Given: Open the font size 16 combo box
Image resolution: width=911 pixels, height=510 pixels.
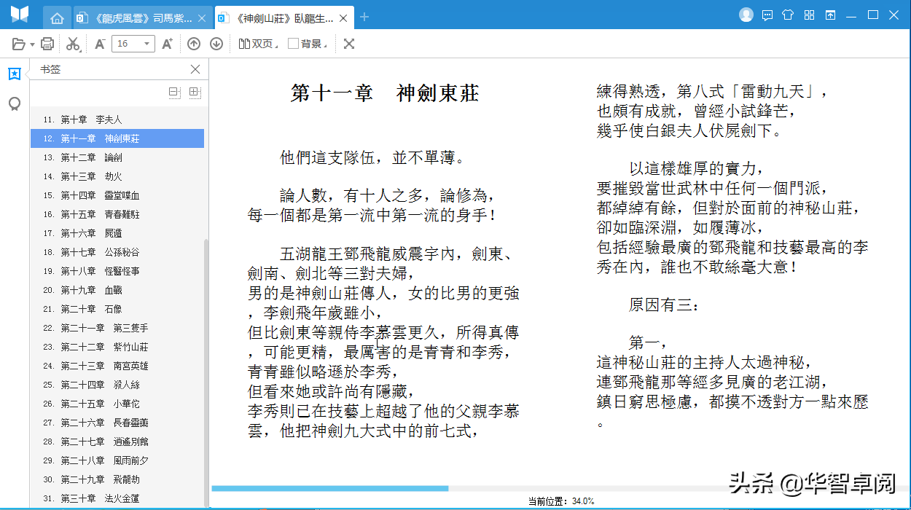Looking at the screenshot, I should click(x=133, y=44).
